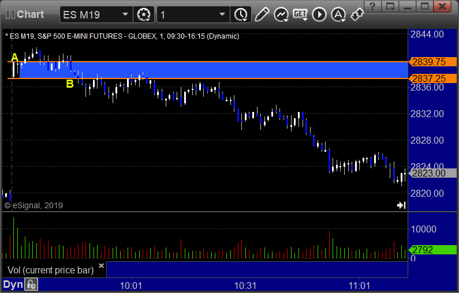This screenshot has width=459, height=293.
Task: Click the Chart window grip handle
Action: coord(10,14)
